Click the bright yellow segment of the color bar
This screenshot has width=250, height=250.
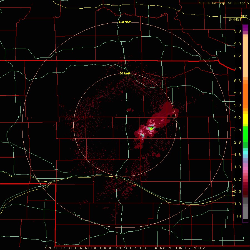click(x=245, y=119)
